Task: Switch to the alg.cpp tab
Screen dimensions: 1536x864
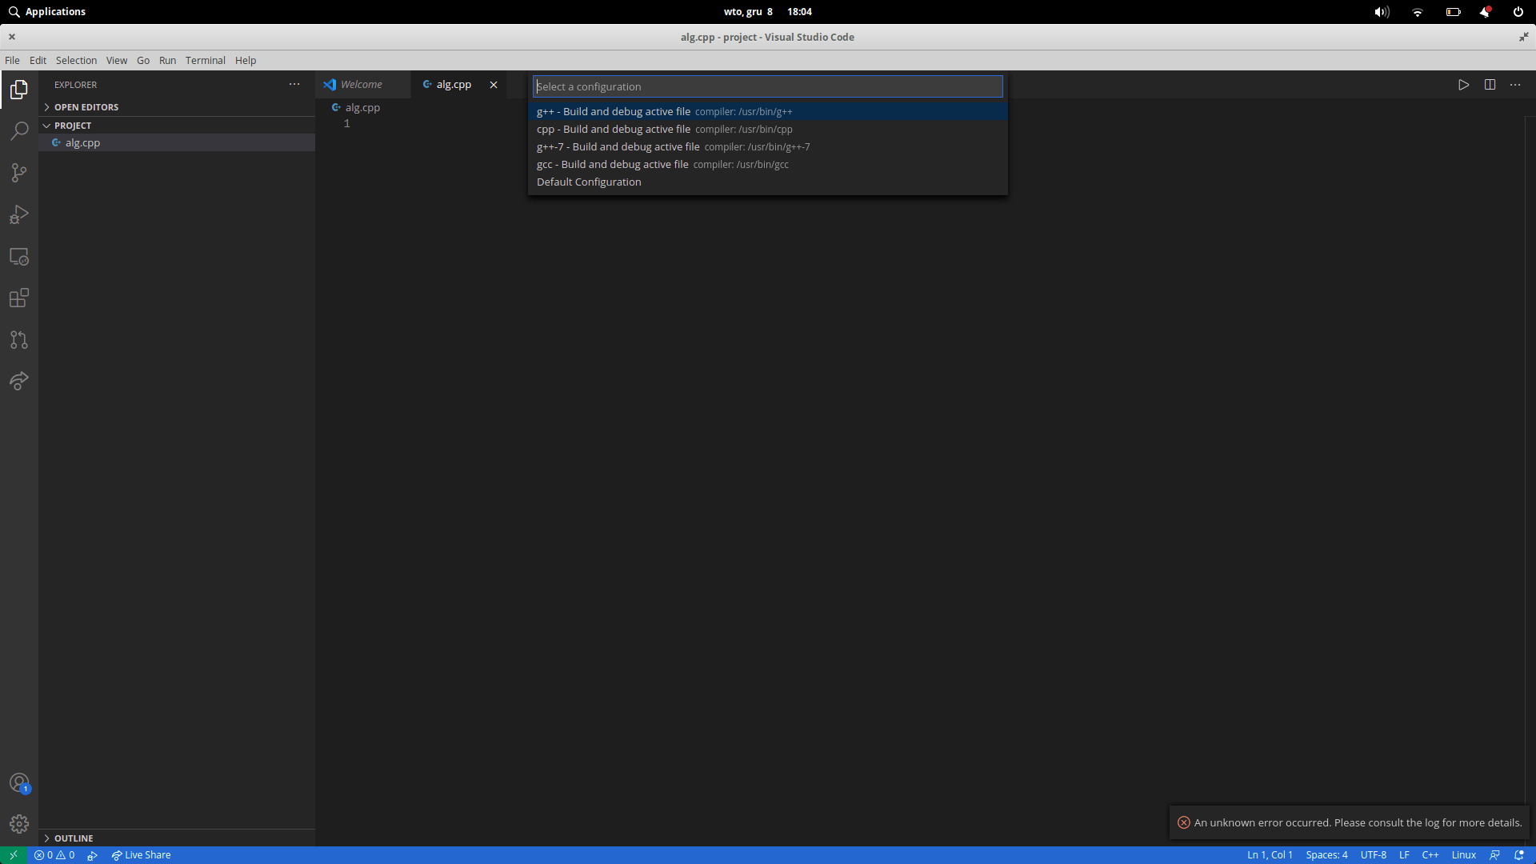Action: point(454,85)
